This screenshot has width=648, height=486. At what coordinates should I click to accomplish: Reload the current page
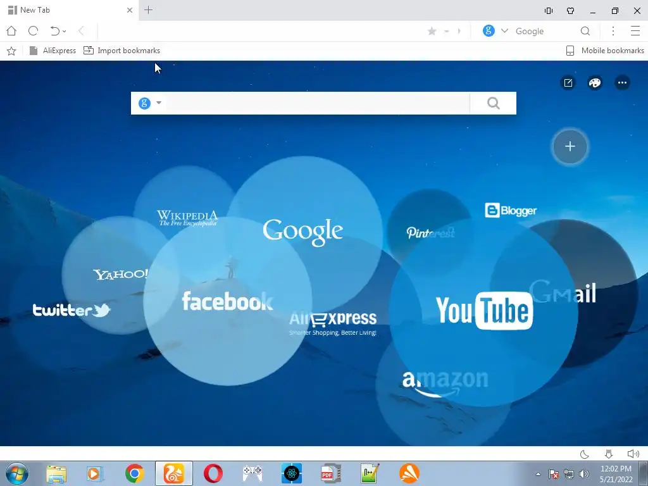[x=33, y=31]
